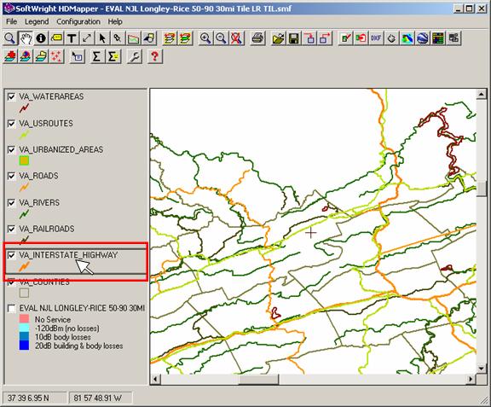Click the red-shape add layer icon
The image size is (491, 407).
pyautogui.click(x=9, y=56)
